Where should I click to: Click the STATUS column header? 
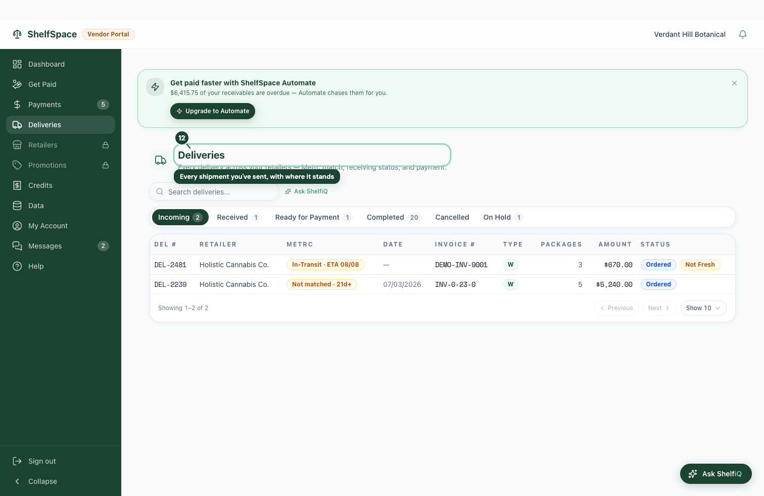click(x=655, y=244)
